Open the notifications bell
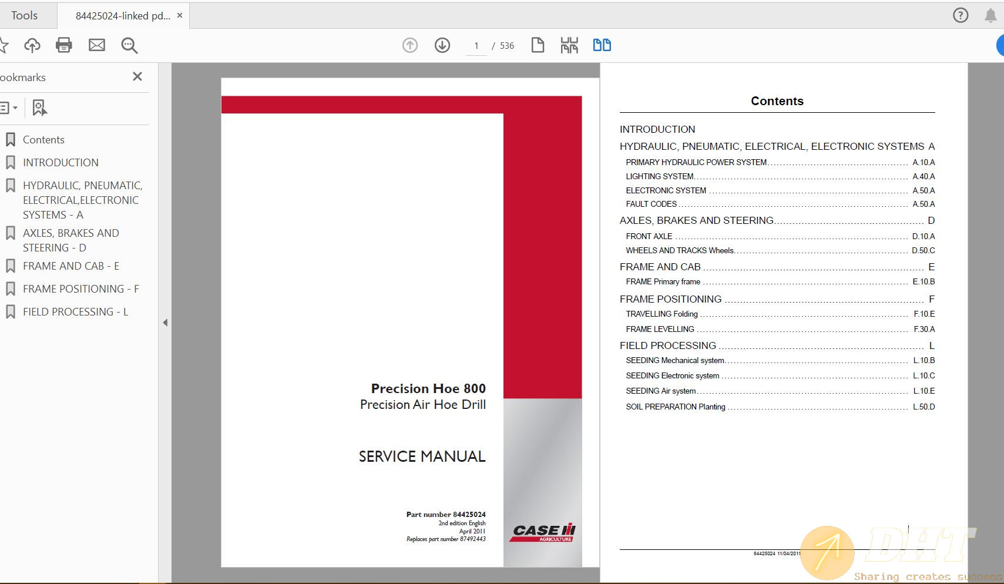The image size is (1004, 584). (x=990, y=16)
